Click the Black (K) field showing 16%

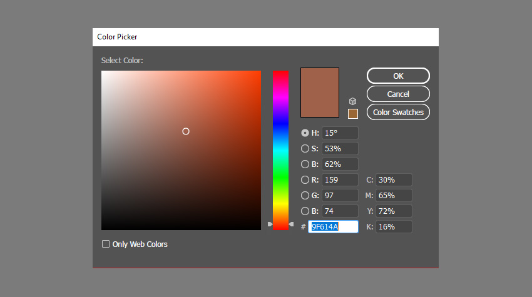coord(394,227)
